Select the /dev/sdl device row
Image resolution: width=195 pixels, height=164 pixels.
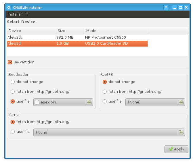[77, 44]
